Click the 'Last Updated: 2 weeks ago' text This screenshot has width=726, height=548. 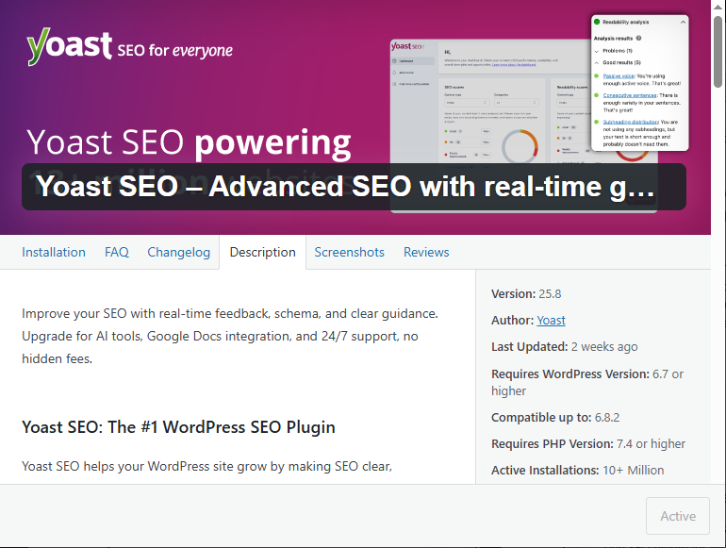coord(565,346)
